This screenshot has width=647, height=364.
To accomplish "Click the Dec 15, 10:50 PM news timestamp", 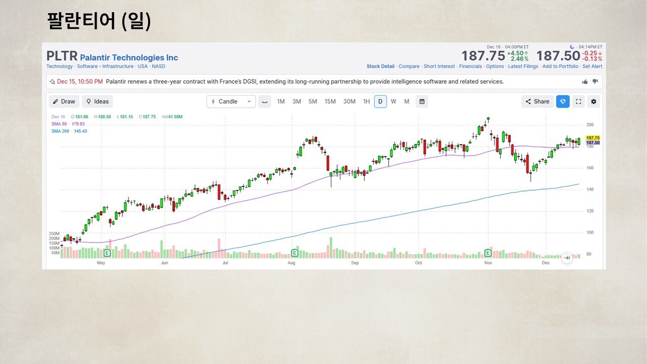I will tap(80, 81).
